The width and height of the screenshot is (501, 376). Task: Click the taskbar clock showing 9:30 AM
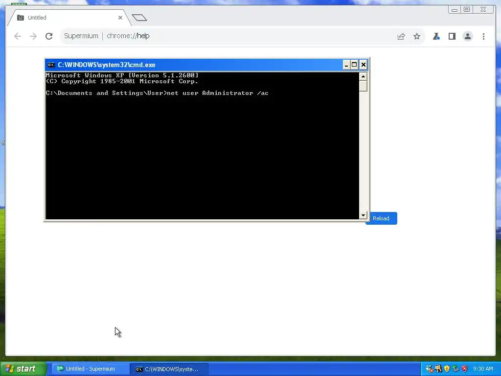pos(483,369)
